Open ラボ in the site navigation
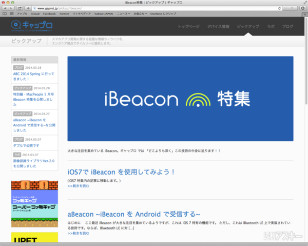308x246 pixels. click(271, 26)
